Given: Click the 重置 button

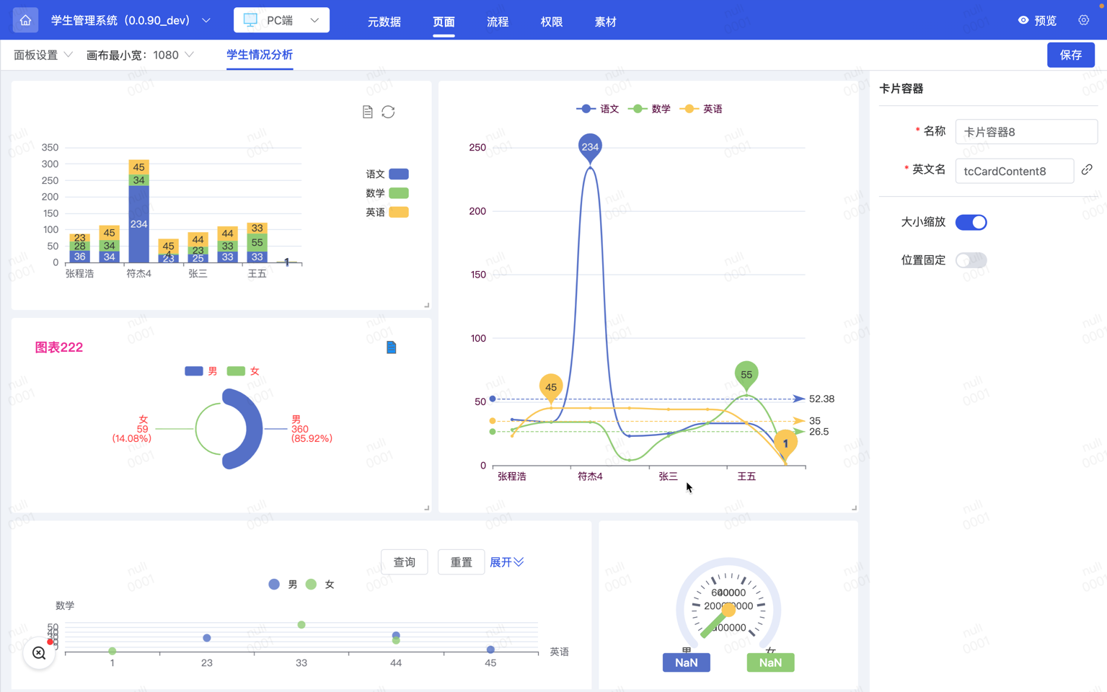Looking at the screenshot, I should click(462, 562).
